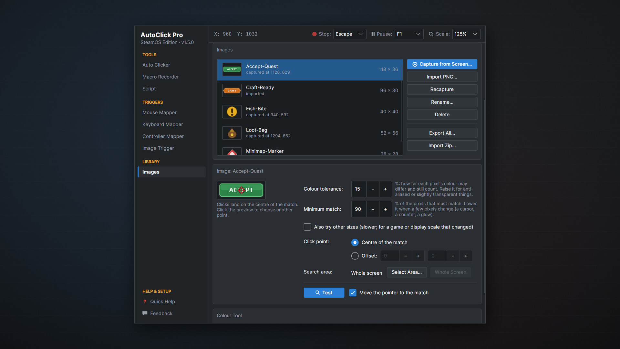Click the Quick Help question mark icon
The height and width of the screenshot is (349, 620).
tap(145, 301)
